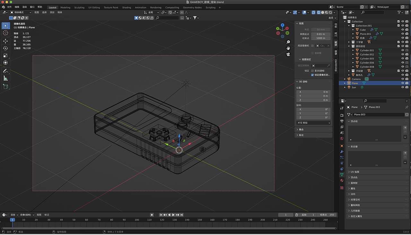Choose the Move tool
Image resolution: width=411 pixels, height=235 pixels.
pyautogui.click(x=5, y=41)
